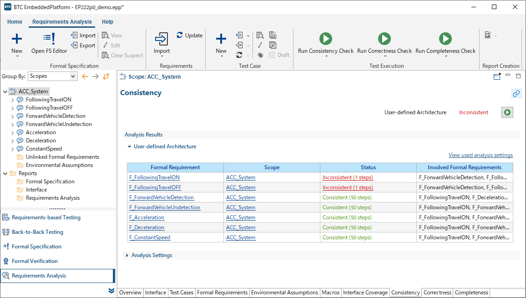The image size is (526, 298).
Task: Click the create report icon
Action: click(x=488, y=35)
